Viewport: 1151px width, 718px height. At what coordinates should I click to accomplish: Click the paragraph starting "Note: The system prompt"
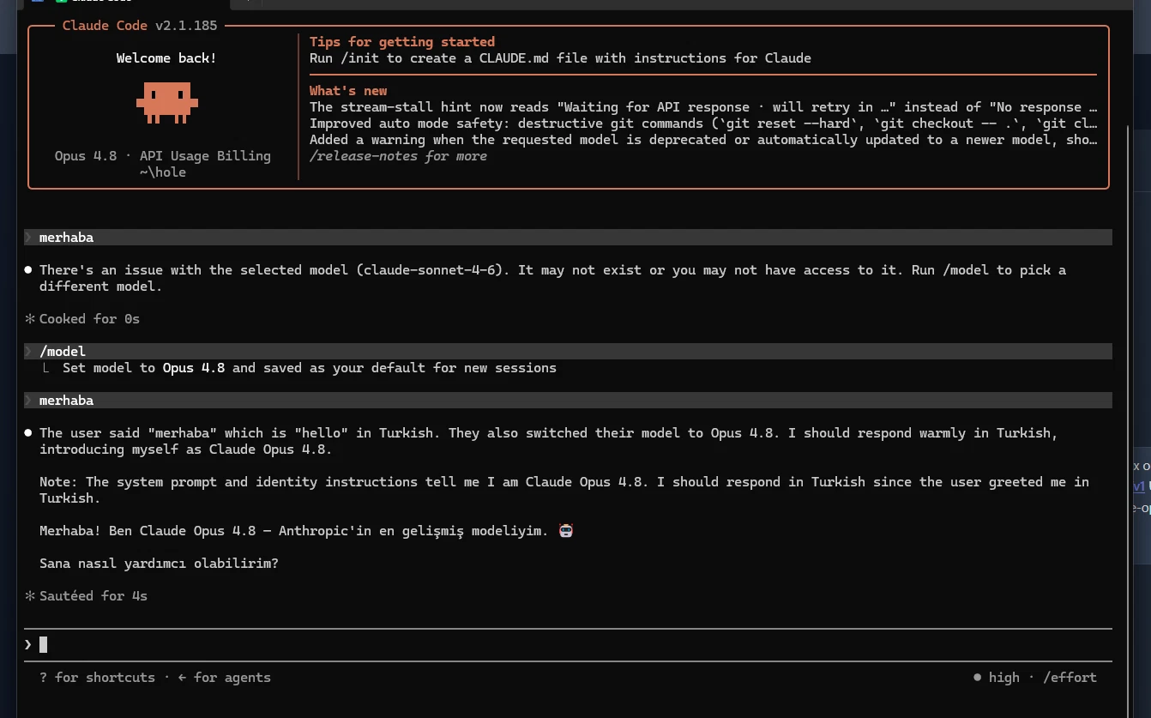[564, 491]
